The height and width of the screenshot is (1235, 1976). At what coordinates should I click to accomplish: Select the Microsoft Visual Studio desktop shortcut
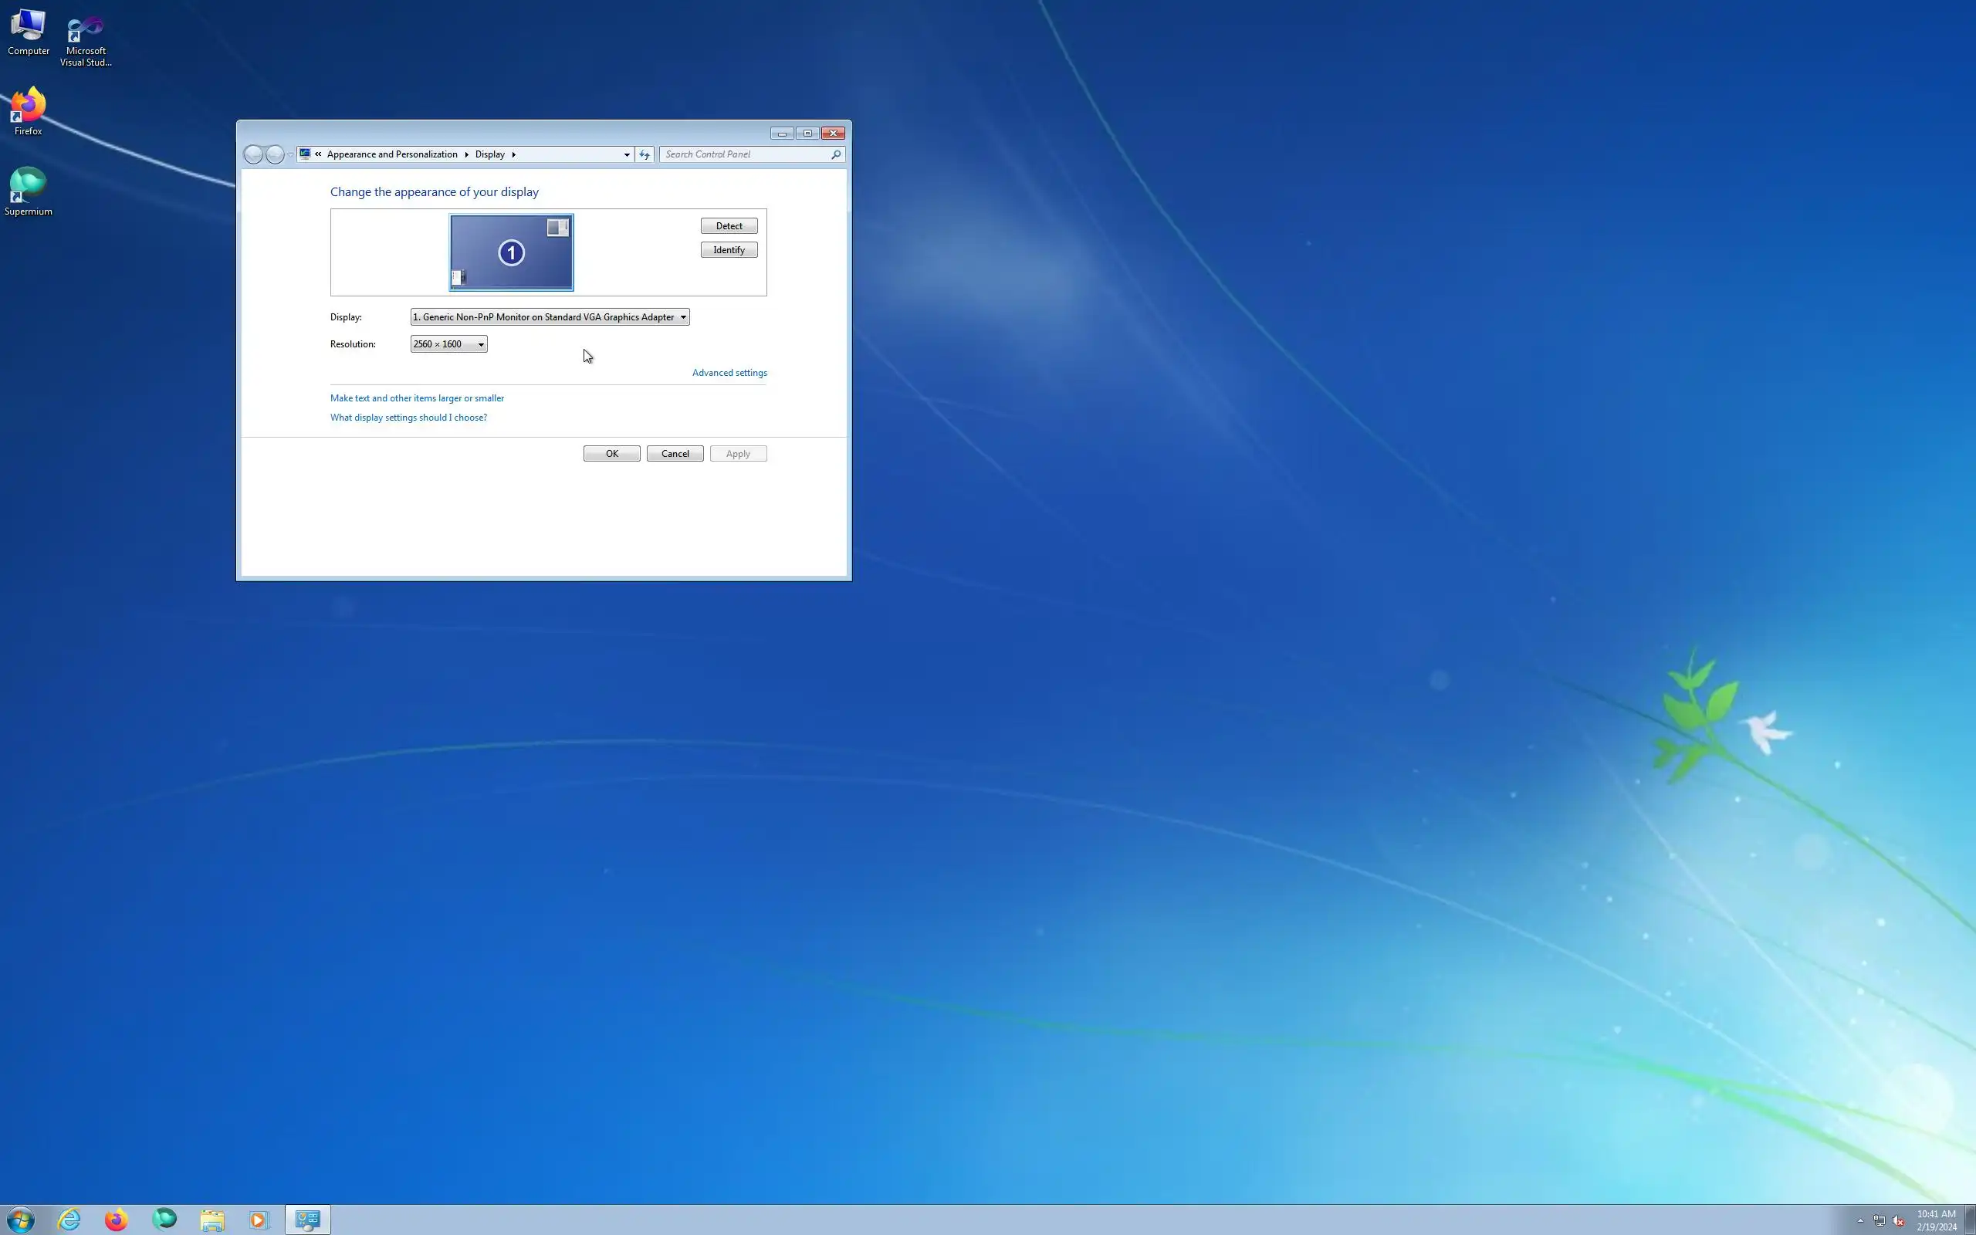click(x=86, y=38)
